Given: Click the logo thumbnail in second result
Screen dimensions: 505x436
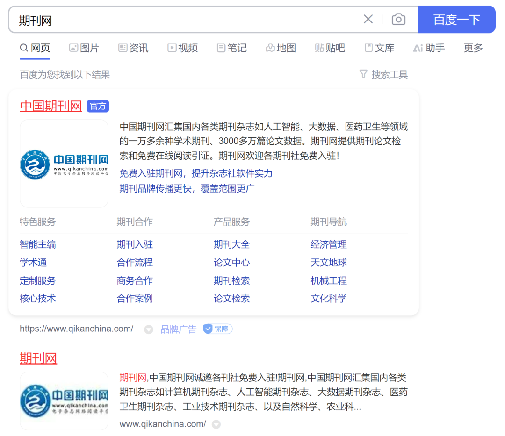Looking at the screenshot, I should [x=64, y=401].
